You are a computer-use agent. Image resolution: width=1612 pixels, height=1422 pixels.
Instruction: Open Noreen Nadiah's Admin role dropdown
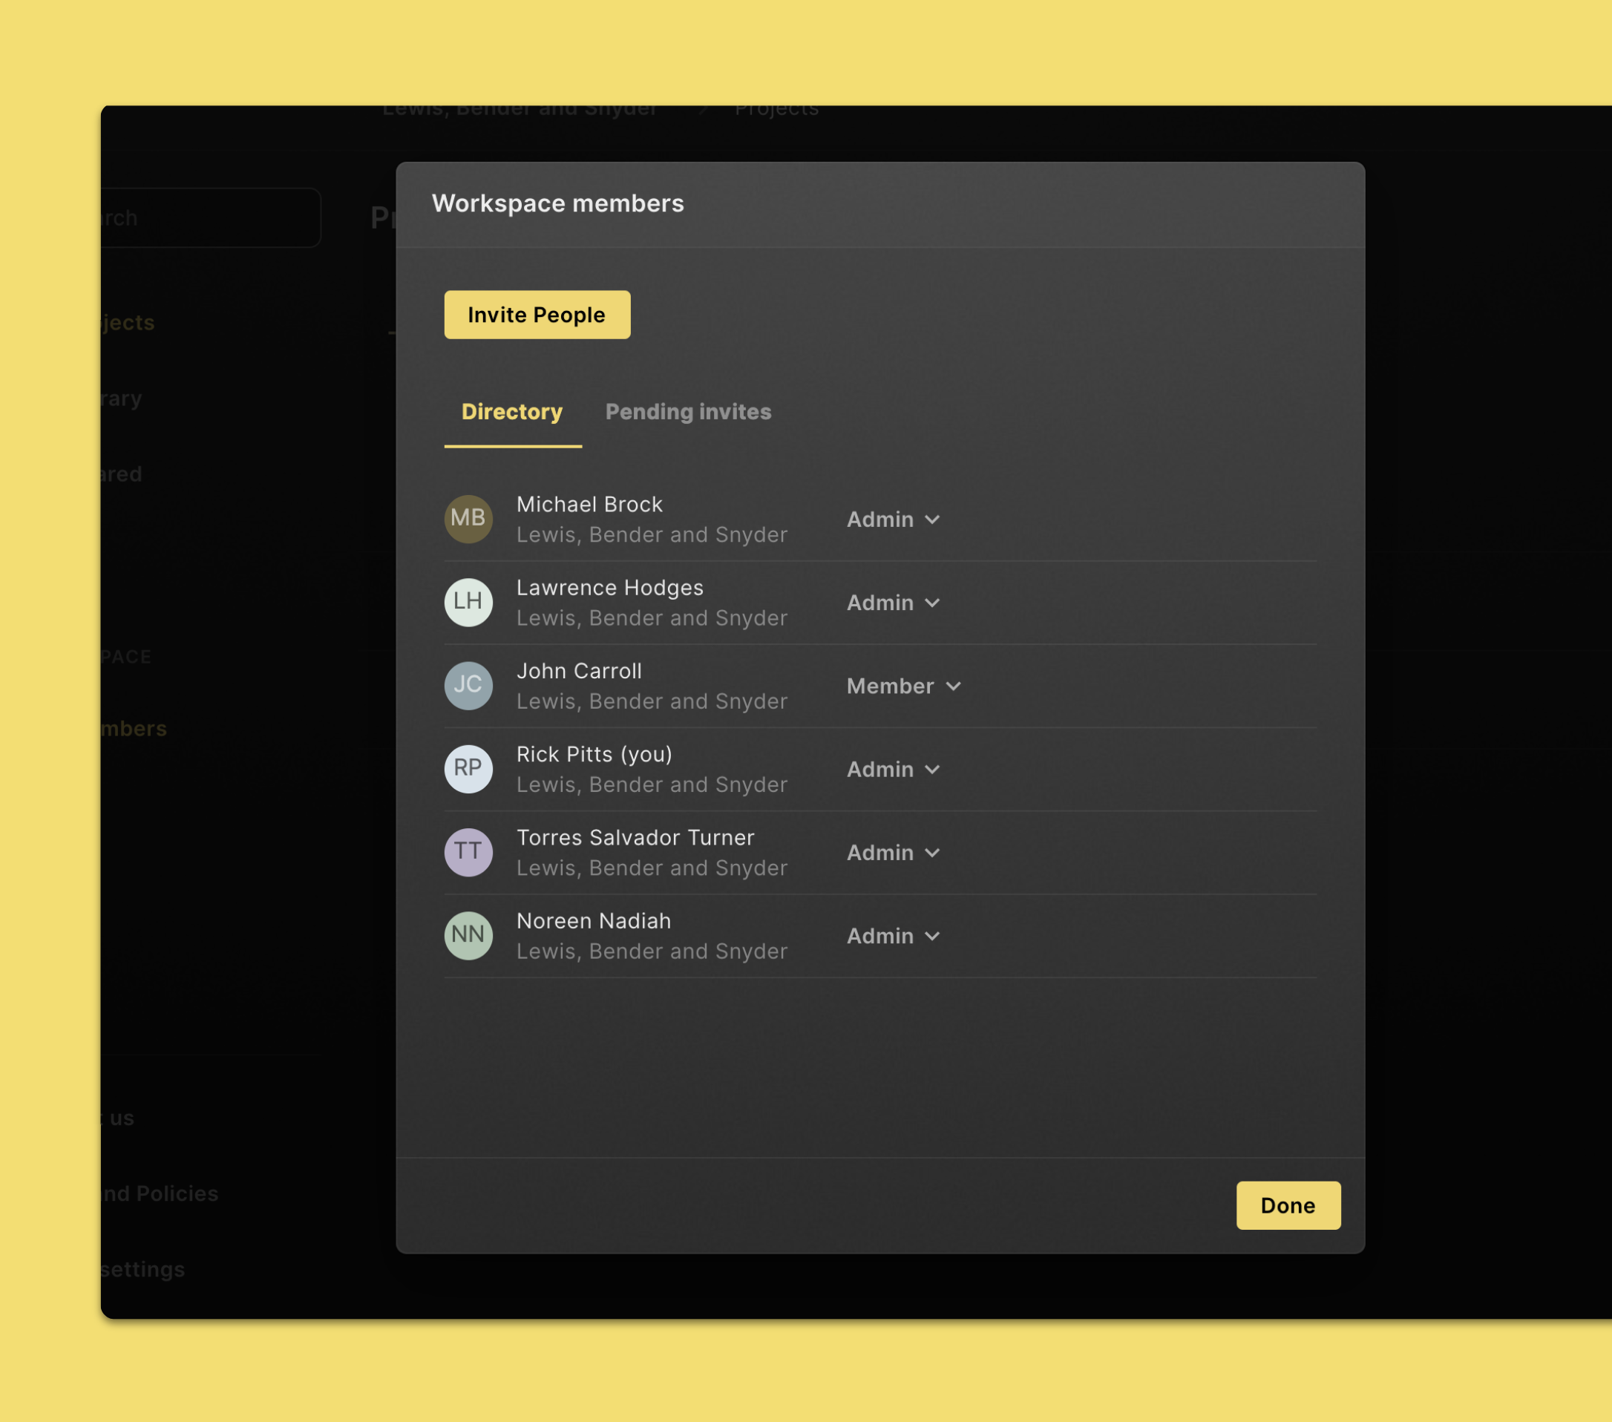(x=893, y=936)
